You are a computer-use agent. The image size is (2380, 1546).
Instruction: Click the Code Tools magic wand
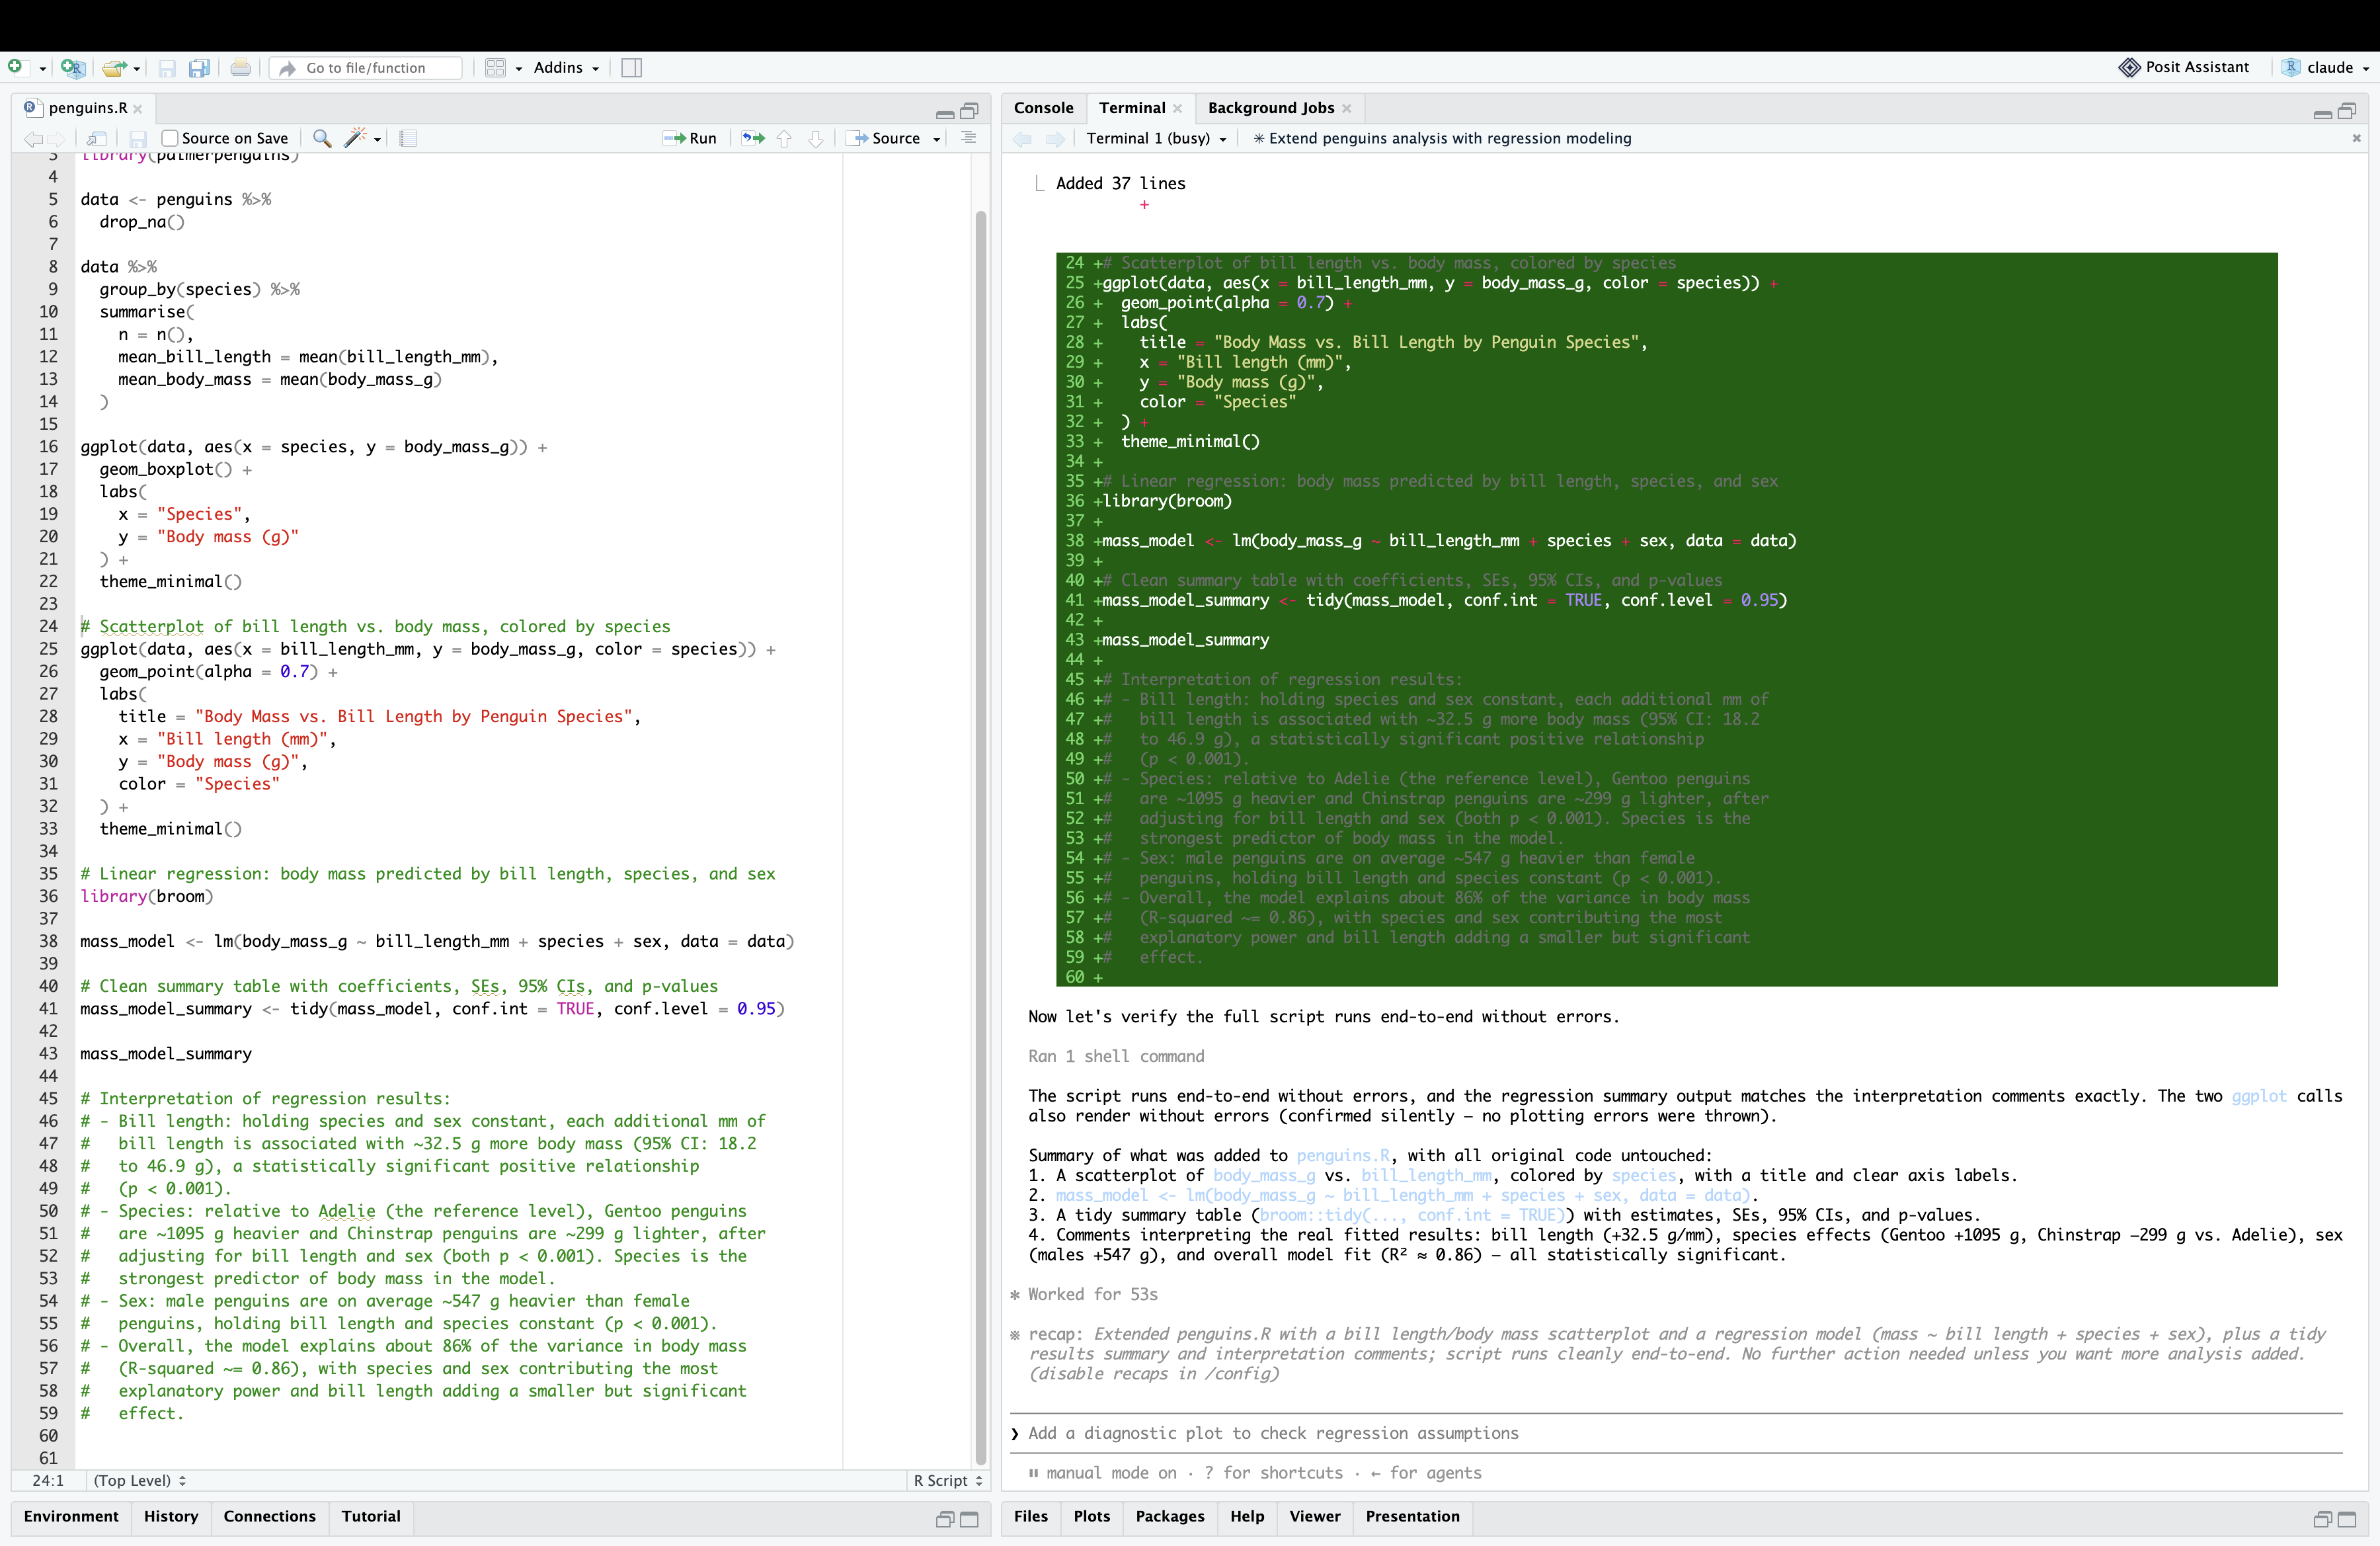click(x=355, y=138)
